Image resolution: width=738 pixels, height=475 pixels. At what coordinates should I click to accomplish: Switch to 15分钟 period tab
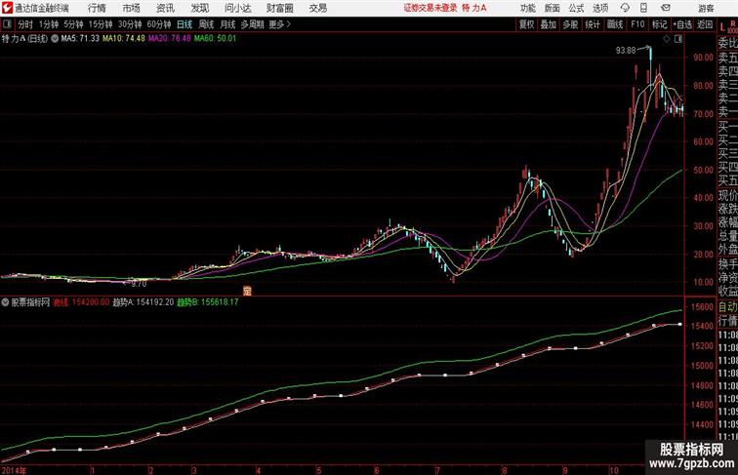tap(101, 24)
